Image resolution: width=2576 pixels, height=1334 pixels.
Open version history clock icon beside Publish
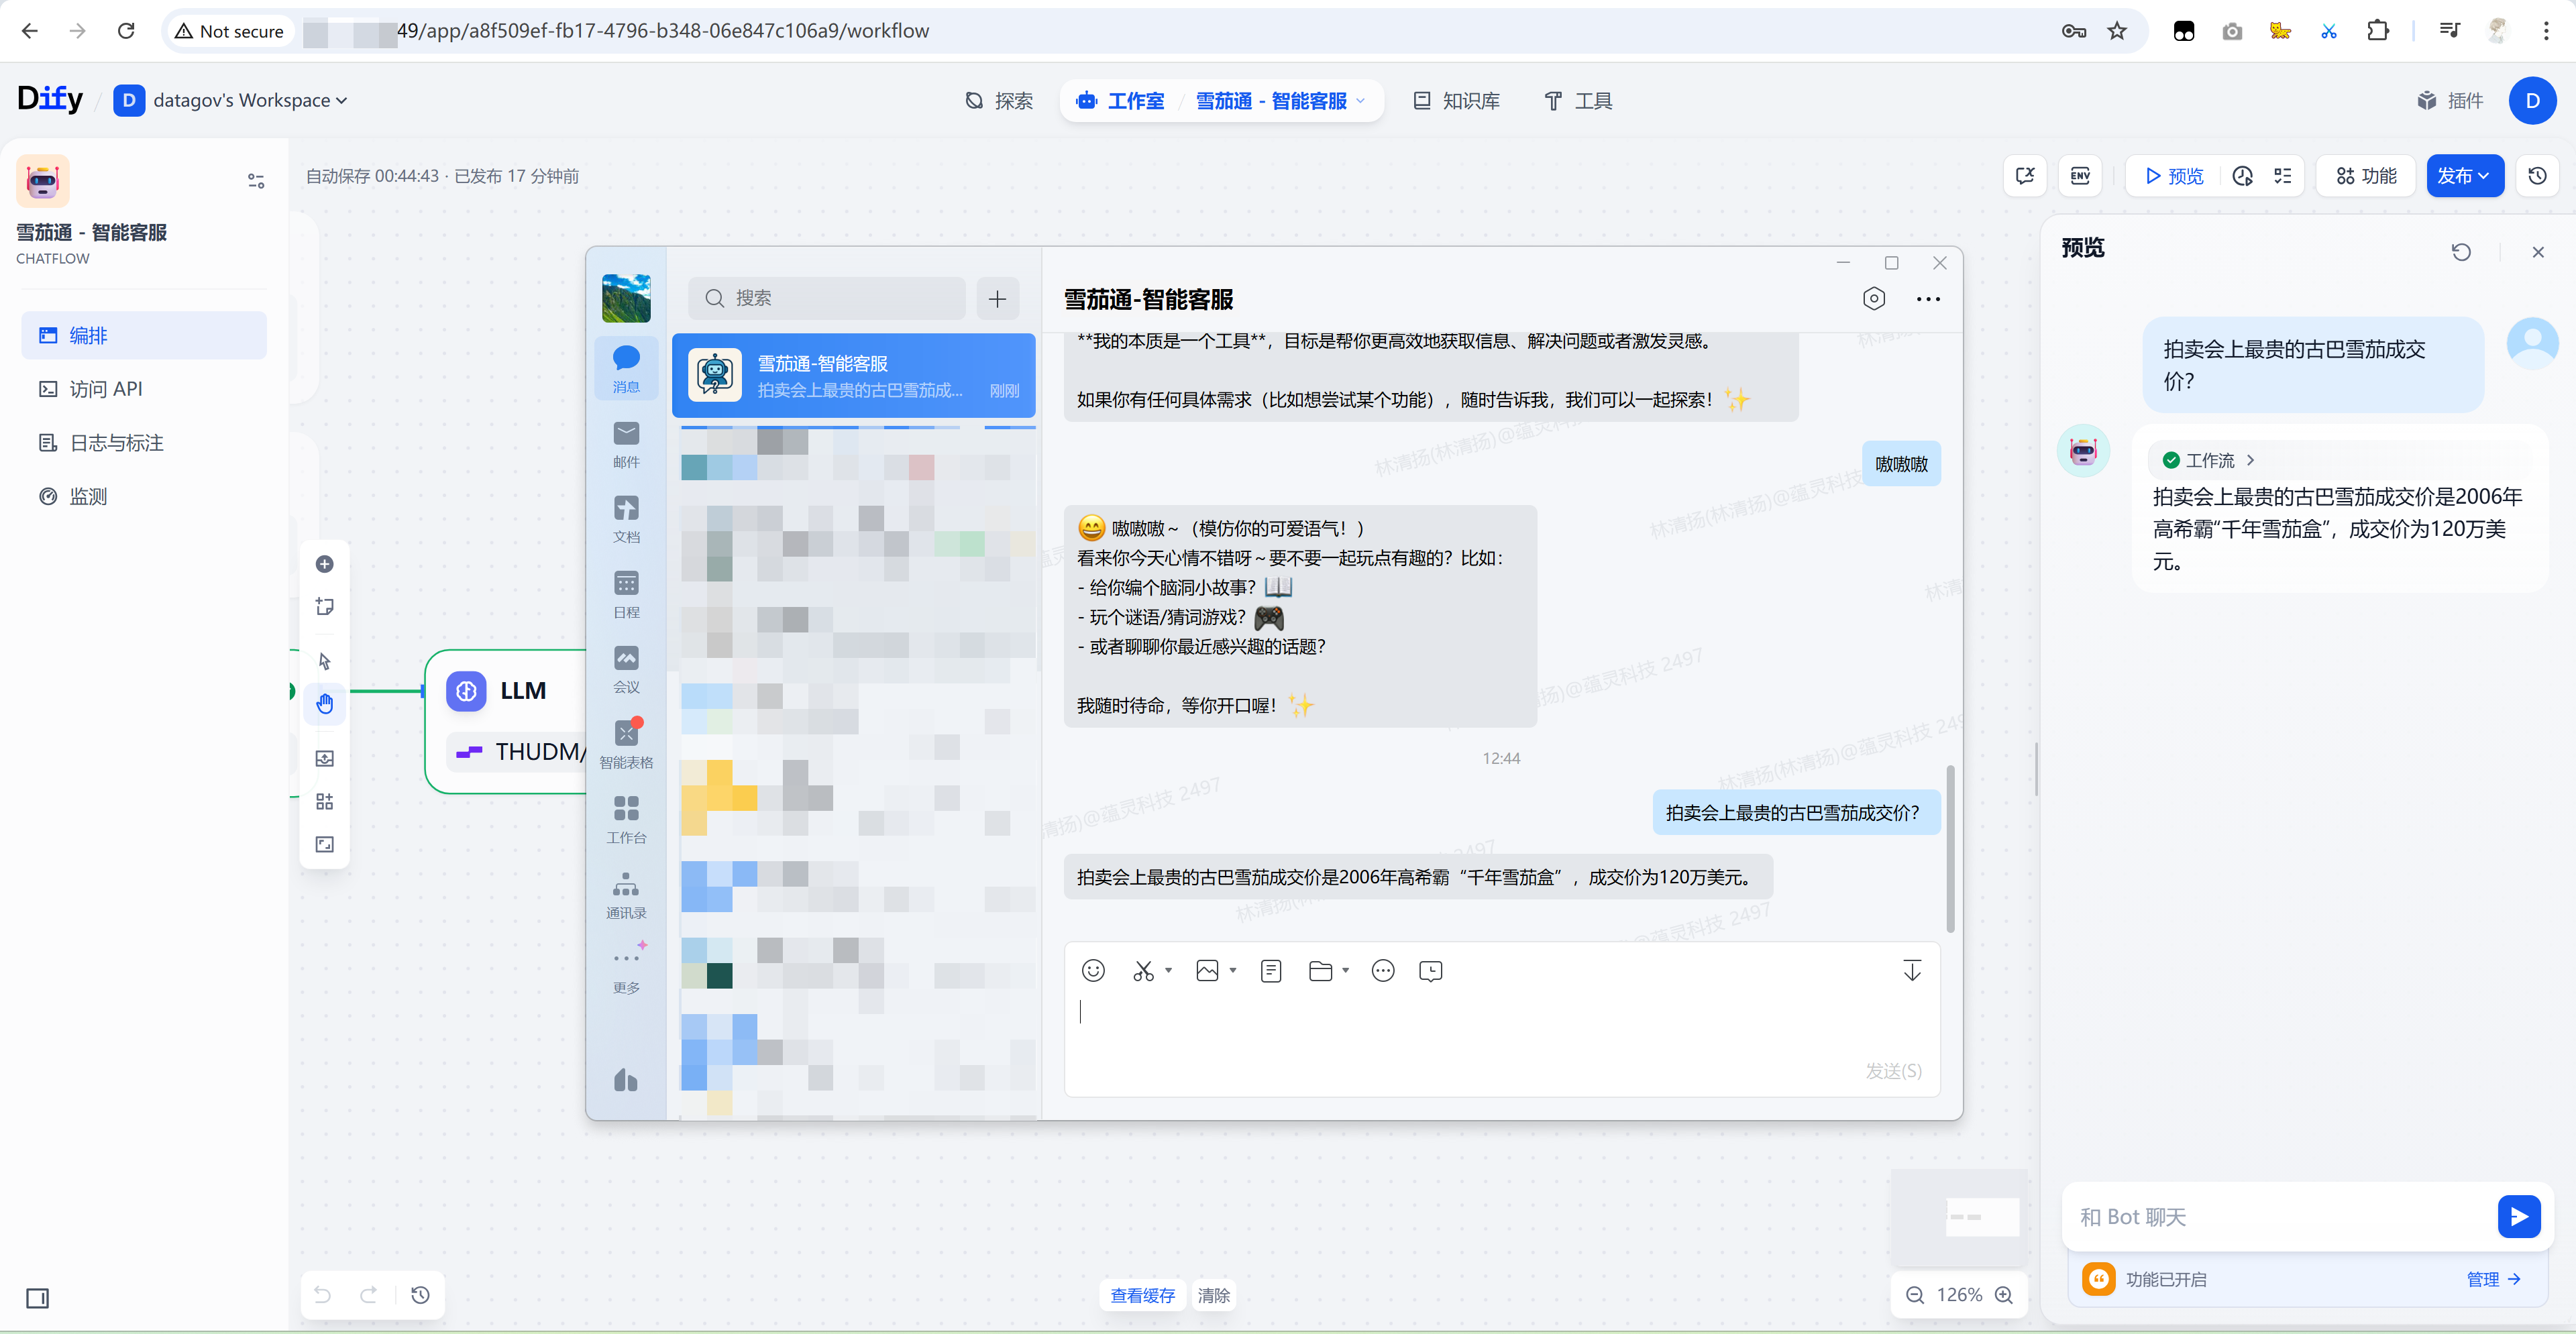[x=2537, y=176]
